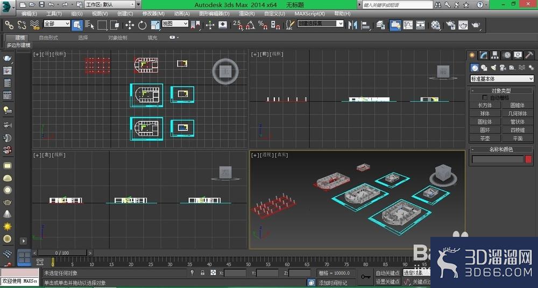538x288 pixels.
Task: Toggle the Spinner Snap button
Action: [275, 25]
